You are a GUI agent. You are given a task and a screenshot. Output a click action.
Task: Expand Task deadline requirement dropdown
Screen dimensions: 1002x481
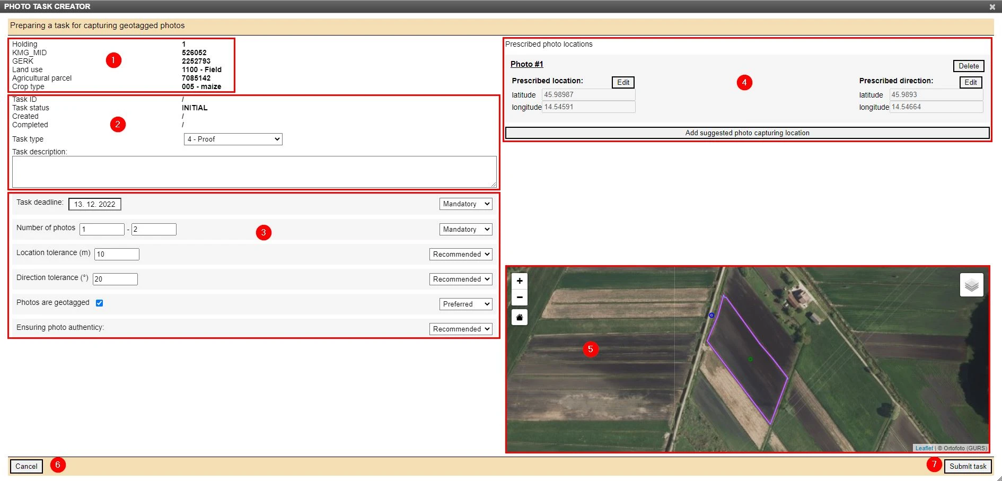click(x=465, y=204)
